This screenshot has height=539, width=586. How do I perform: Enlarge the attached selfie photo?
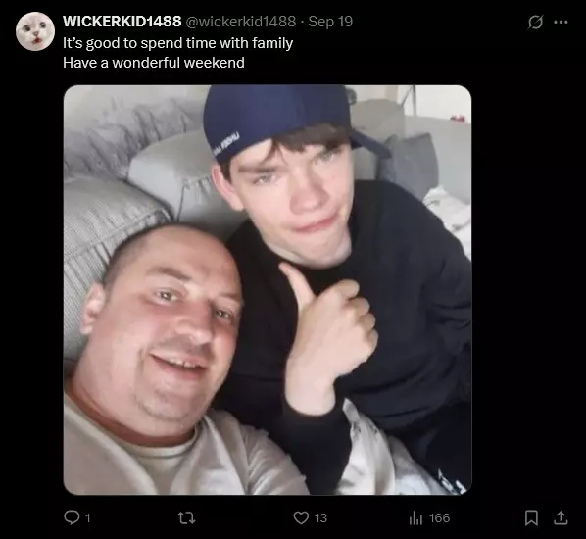[268, 290]
